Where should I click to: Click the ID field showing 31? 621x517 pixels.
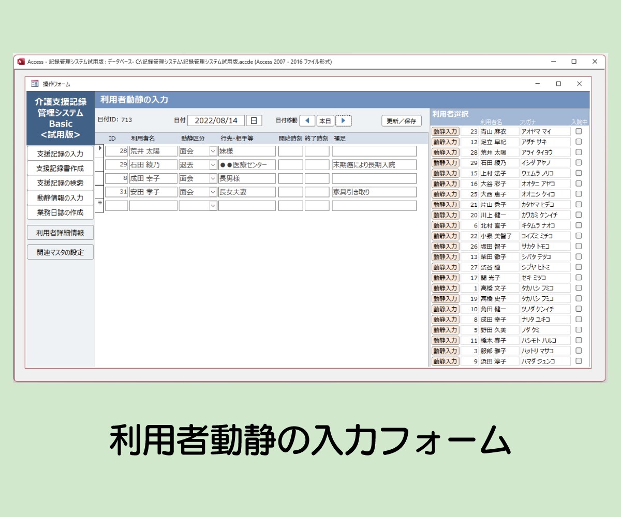click(116, 192)
